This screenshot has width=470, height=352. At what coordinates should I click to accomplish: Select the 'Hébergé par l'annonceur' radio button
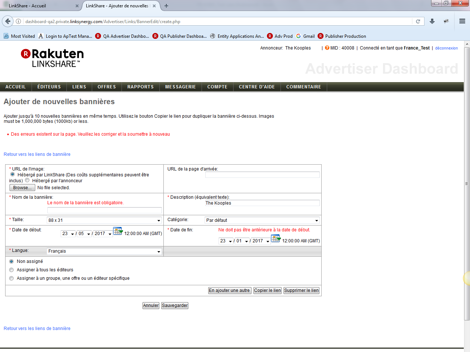click(x=28, y=180)
